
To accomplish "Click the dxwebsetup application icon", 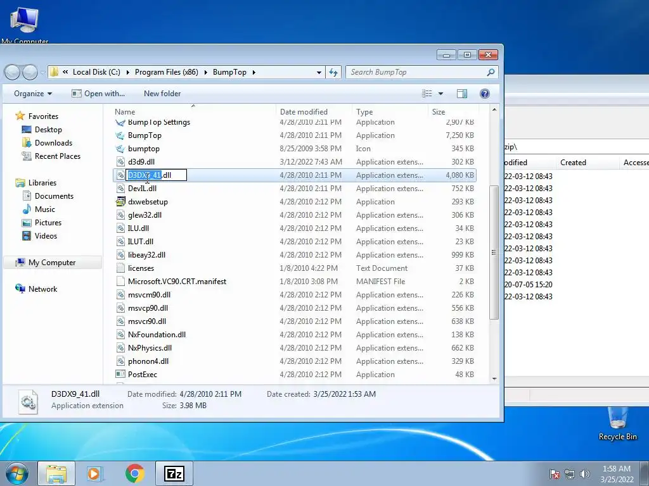I will [x=120, y=202].
